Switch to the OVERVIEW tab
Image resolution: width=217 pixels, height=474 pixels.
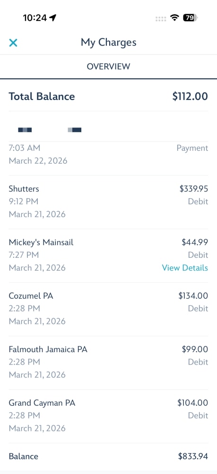(x=109, y=66)
